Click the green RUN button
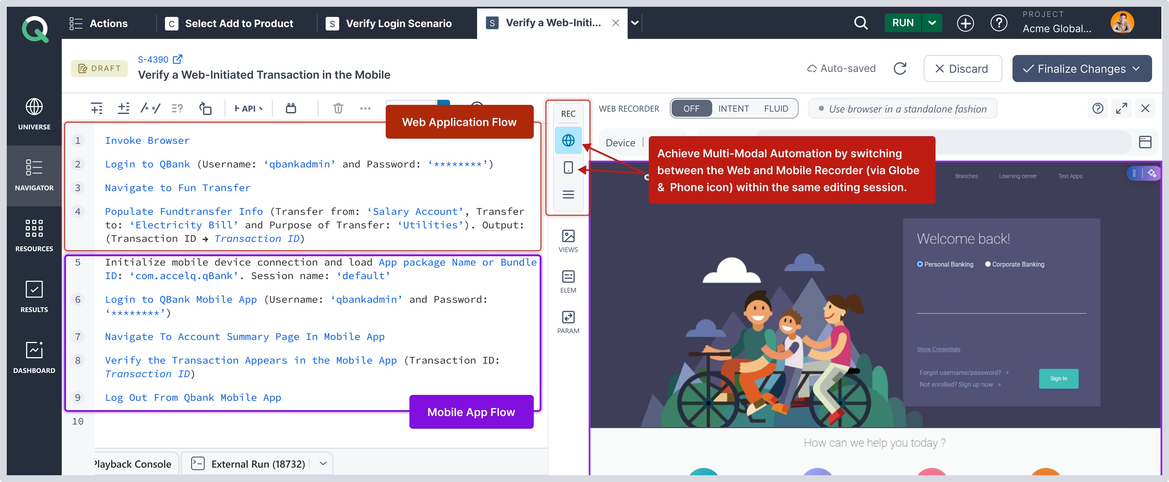 click(x=903, y=23)
